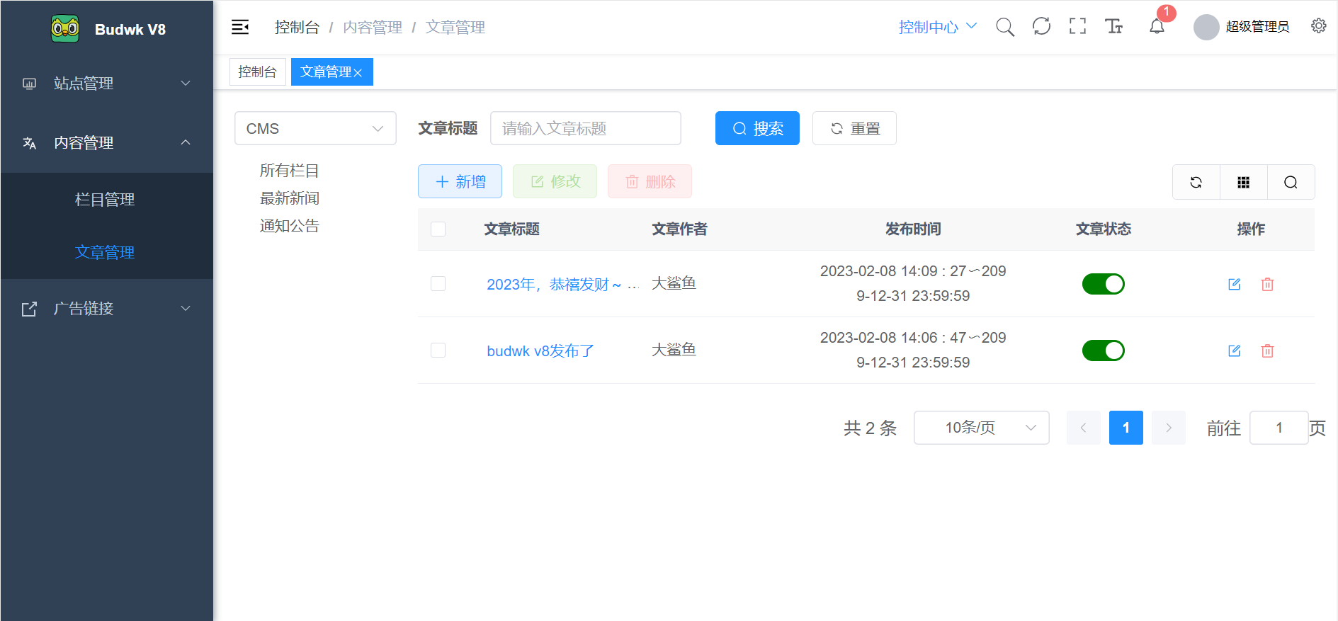Open column display grid icon in table toolbar
This screenshot has width=1338, height=621.
1243,183
